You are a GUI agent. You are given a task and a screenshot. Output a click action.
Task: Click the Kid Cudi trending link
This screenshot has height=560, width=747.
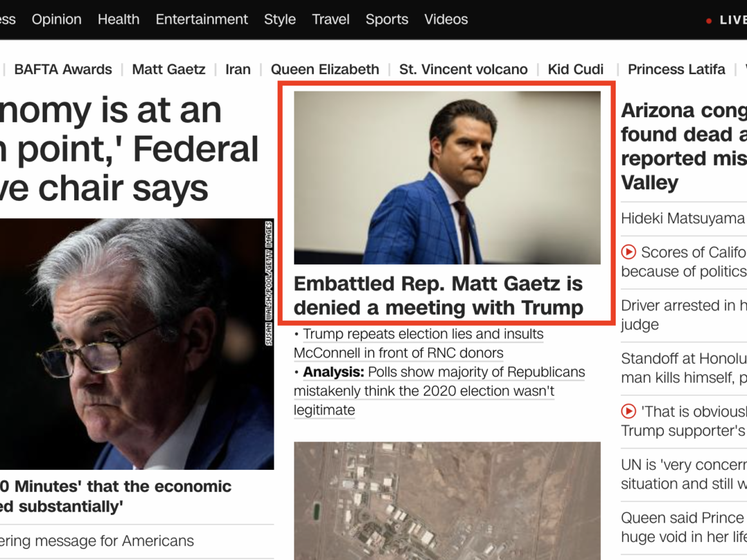tap(576, 70)
